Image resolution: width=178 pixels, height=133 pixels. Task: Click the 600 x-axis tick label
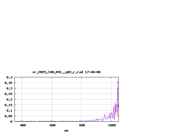(x=52, y=126)
